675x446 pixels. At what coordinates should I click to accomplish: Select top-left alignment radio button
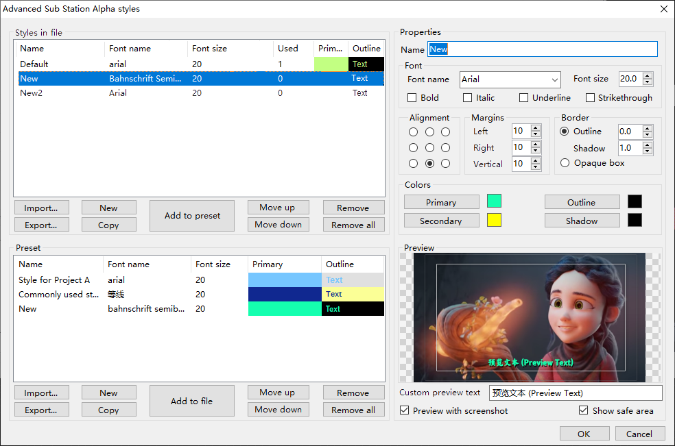pos(413,132)
